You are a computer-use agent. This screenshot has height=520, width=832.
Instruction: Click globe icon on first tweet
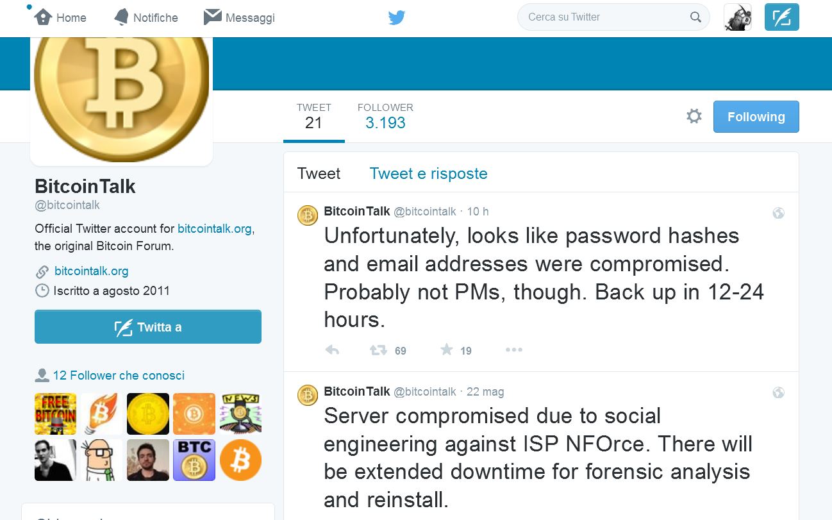click(x=778, y=213)
